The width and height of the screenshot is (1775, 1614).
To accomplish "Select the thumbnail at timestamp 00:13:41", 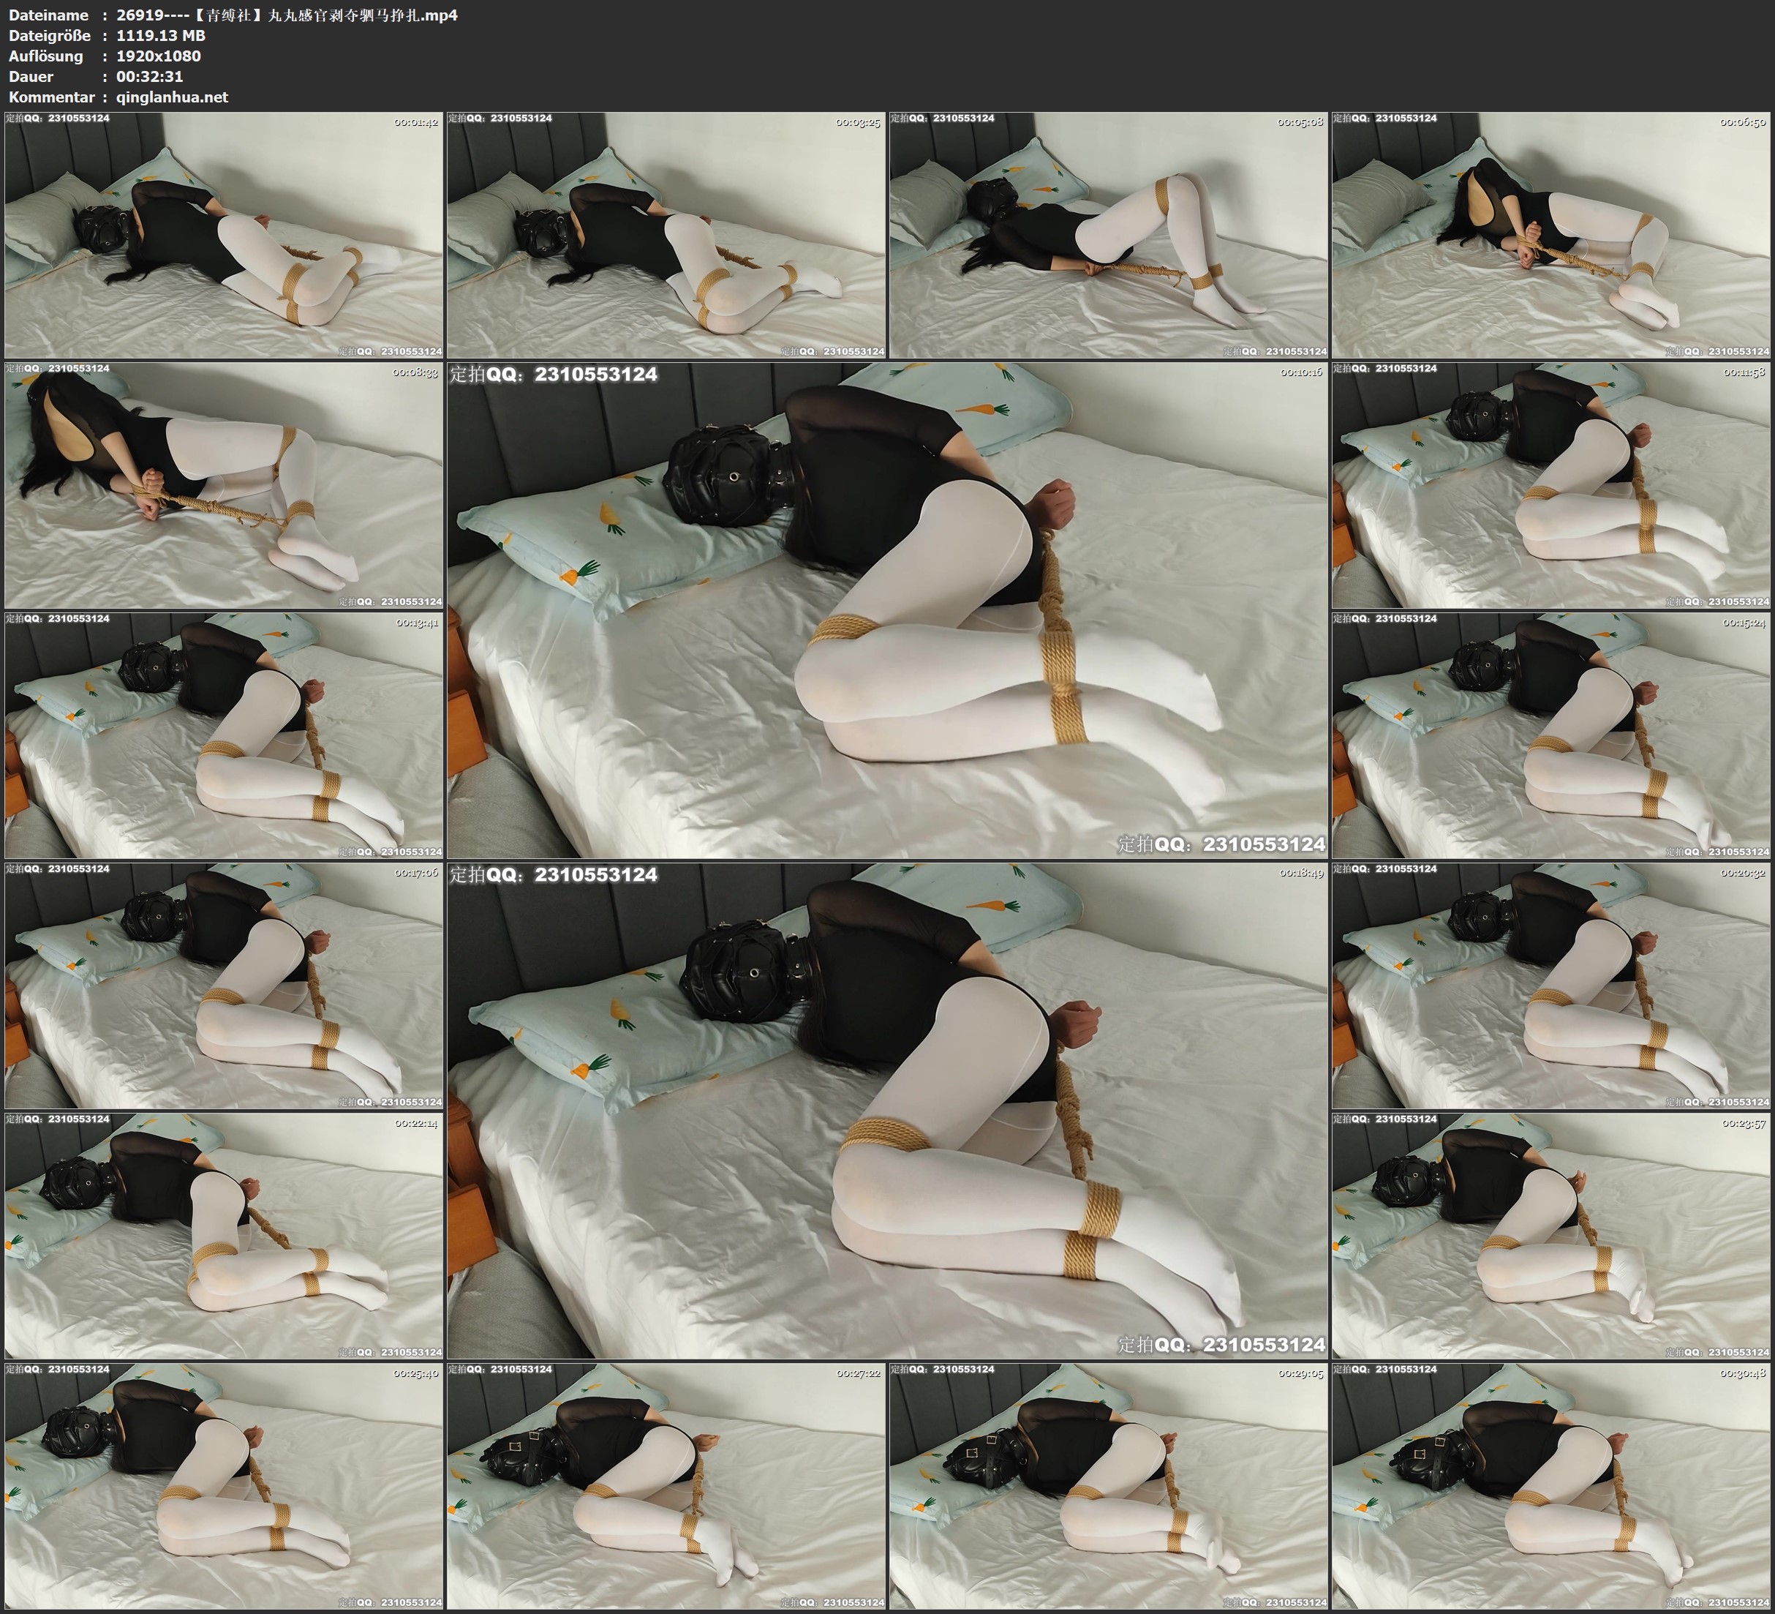I will [x=224, y=735].
